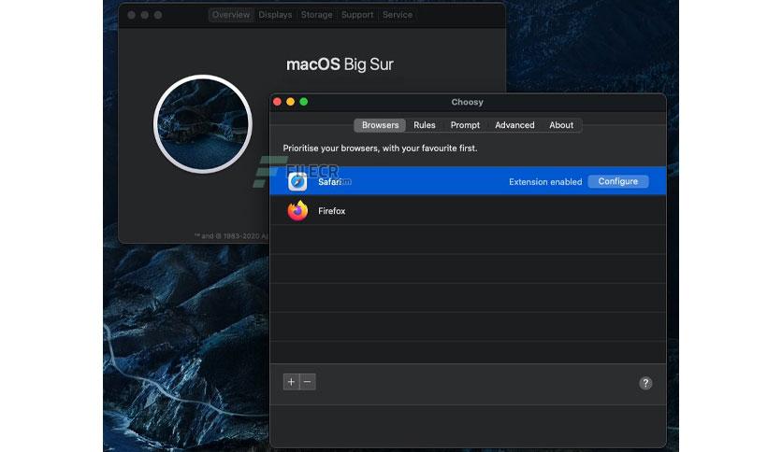Open Service tab in About This Mac window
Screen dimensions: 782x452
[x=398, y=15]
